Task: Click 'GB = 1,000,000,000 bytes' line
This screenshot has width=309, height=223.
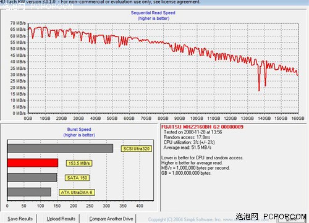Action: pyautogui.click(x=187, y=173)
